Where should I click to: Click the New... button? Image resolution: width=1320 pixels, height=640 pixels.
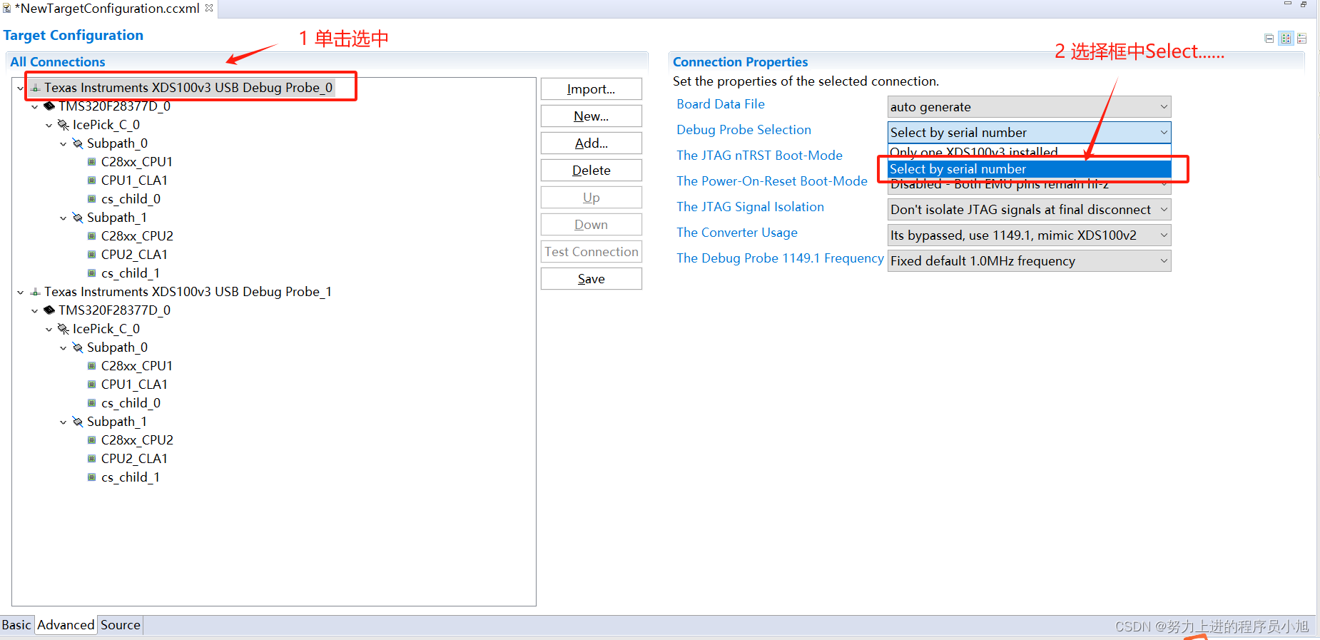pos(592,116)
